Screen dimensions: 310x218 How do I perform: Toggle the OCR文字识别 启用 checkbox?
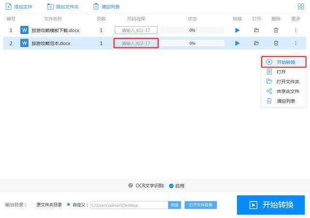[x=171, y=186]
